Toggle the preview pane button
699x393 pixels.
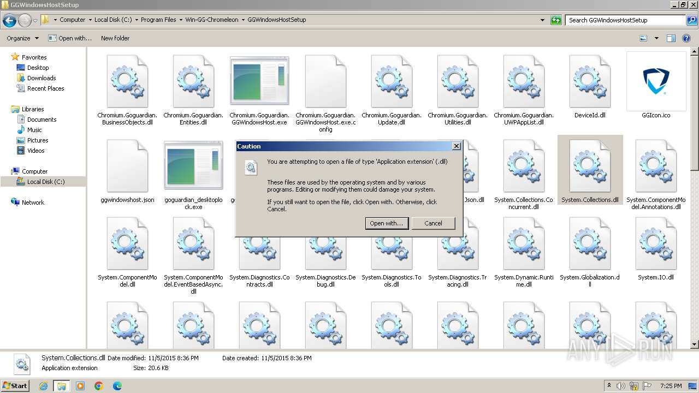point(671,38)
